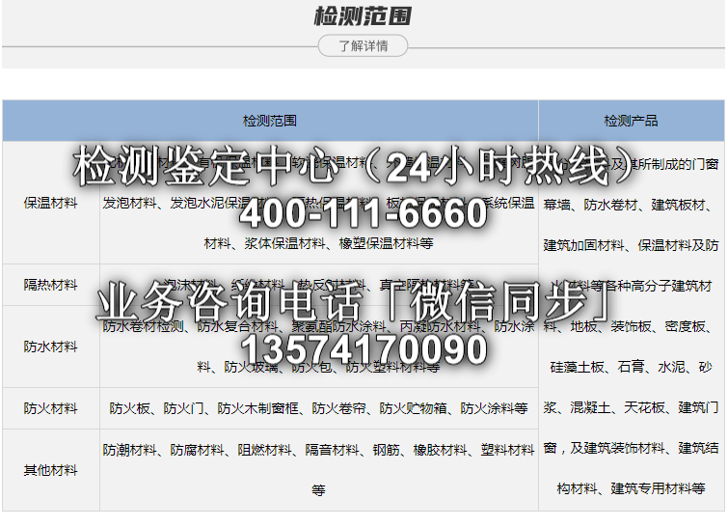Click the 隔热材料 row label
Screen dimensions: 728x527
(51, 285)
